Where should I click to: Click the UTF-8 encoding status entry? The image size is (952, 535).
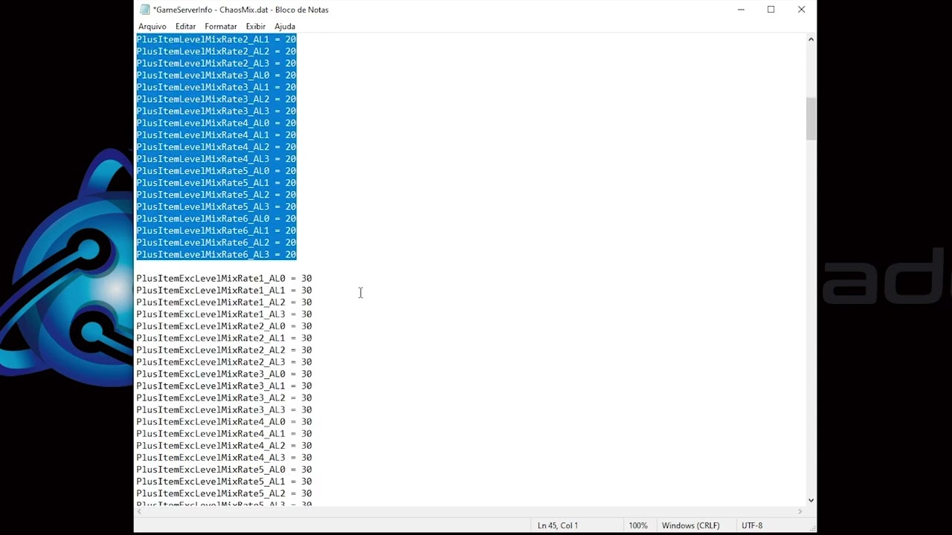752,525
